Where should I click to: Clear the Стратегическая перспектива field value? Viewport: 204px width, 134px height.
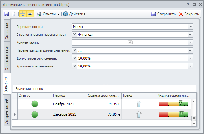click(74, 35)
